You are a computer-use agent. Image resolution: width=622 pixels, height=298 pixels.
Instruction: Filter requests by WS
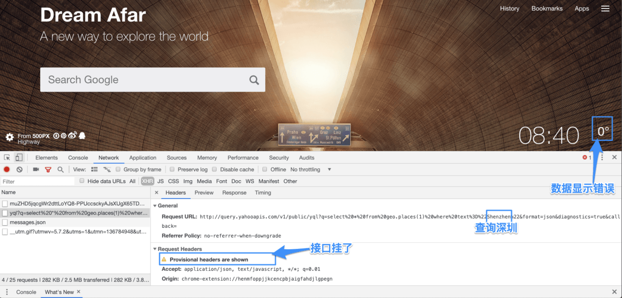tap(250, 181)
